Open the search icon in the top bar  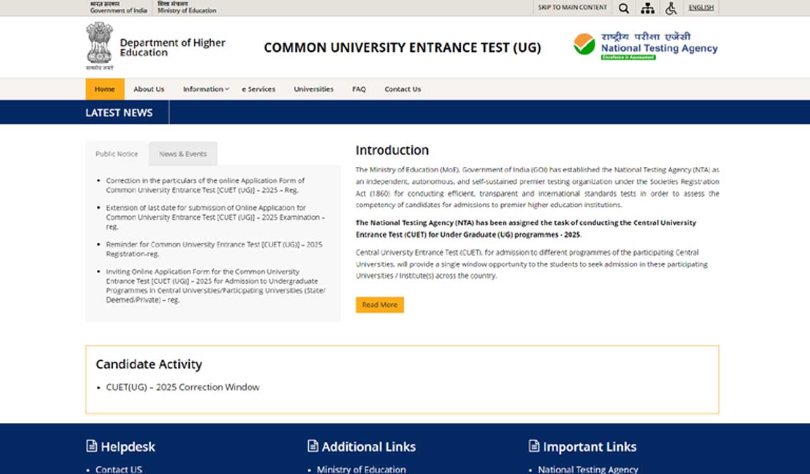click(623, 8)
